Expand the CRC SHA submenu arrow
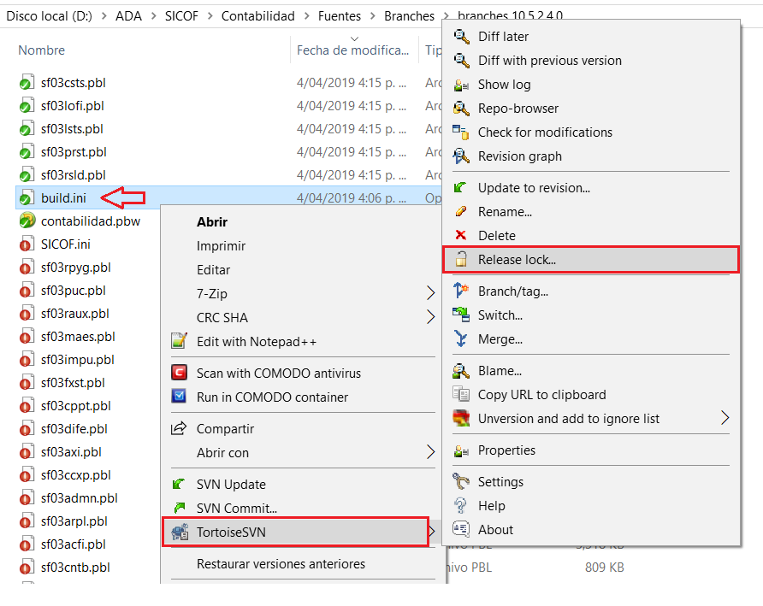Viewport: 763px width, 606px height. click(430, 318)
